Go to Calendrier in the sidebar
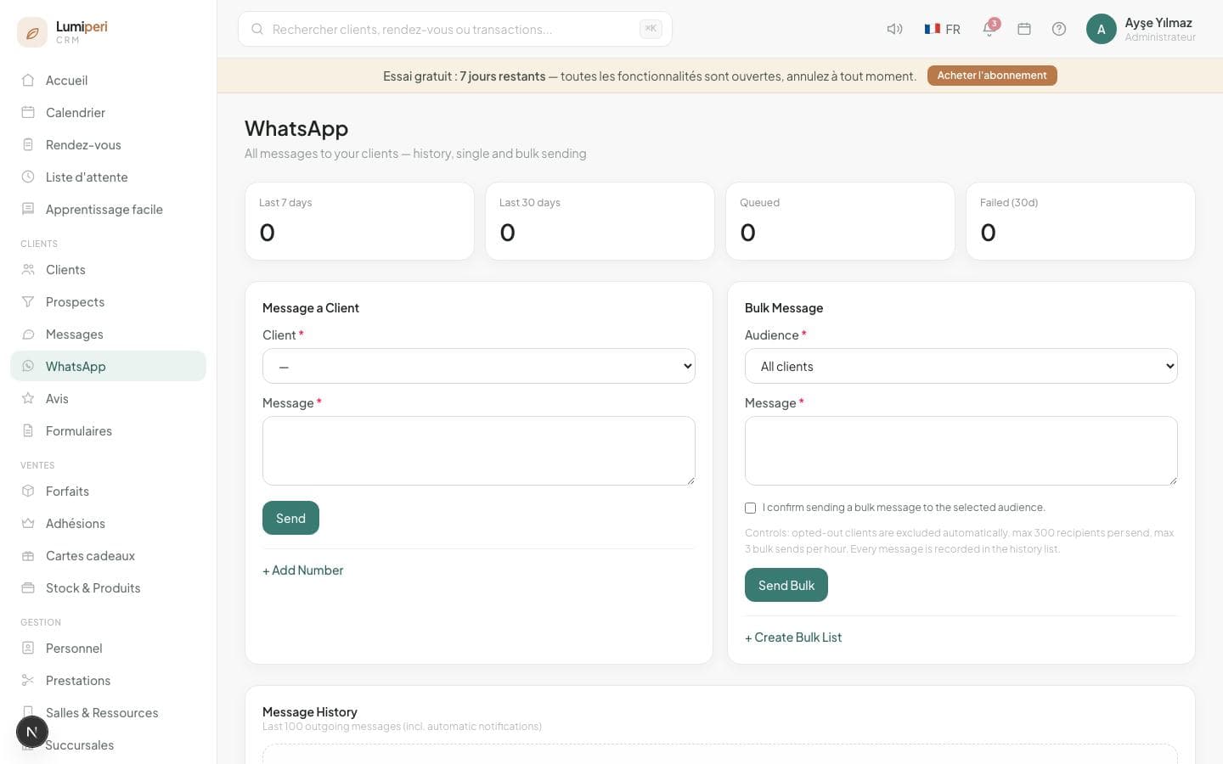 pyautogui.click(x=109, y=112)
